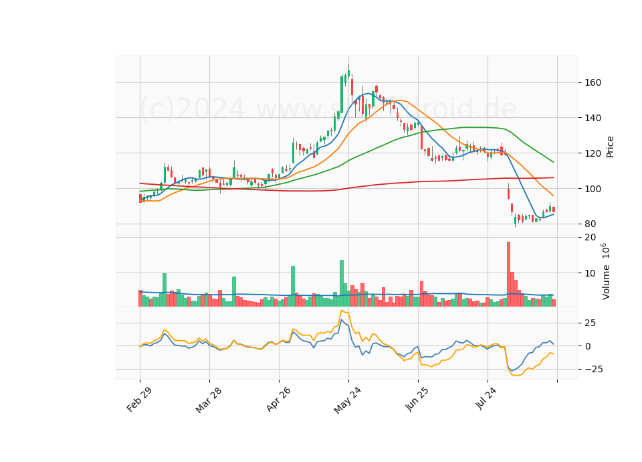Click the 160 price axis value
This screenshot has width=642, height=462.
click(x=593, y=83)
